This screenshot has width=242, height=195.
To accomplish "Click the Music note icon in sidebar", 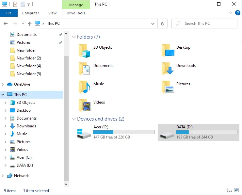I will click(12, 134).
